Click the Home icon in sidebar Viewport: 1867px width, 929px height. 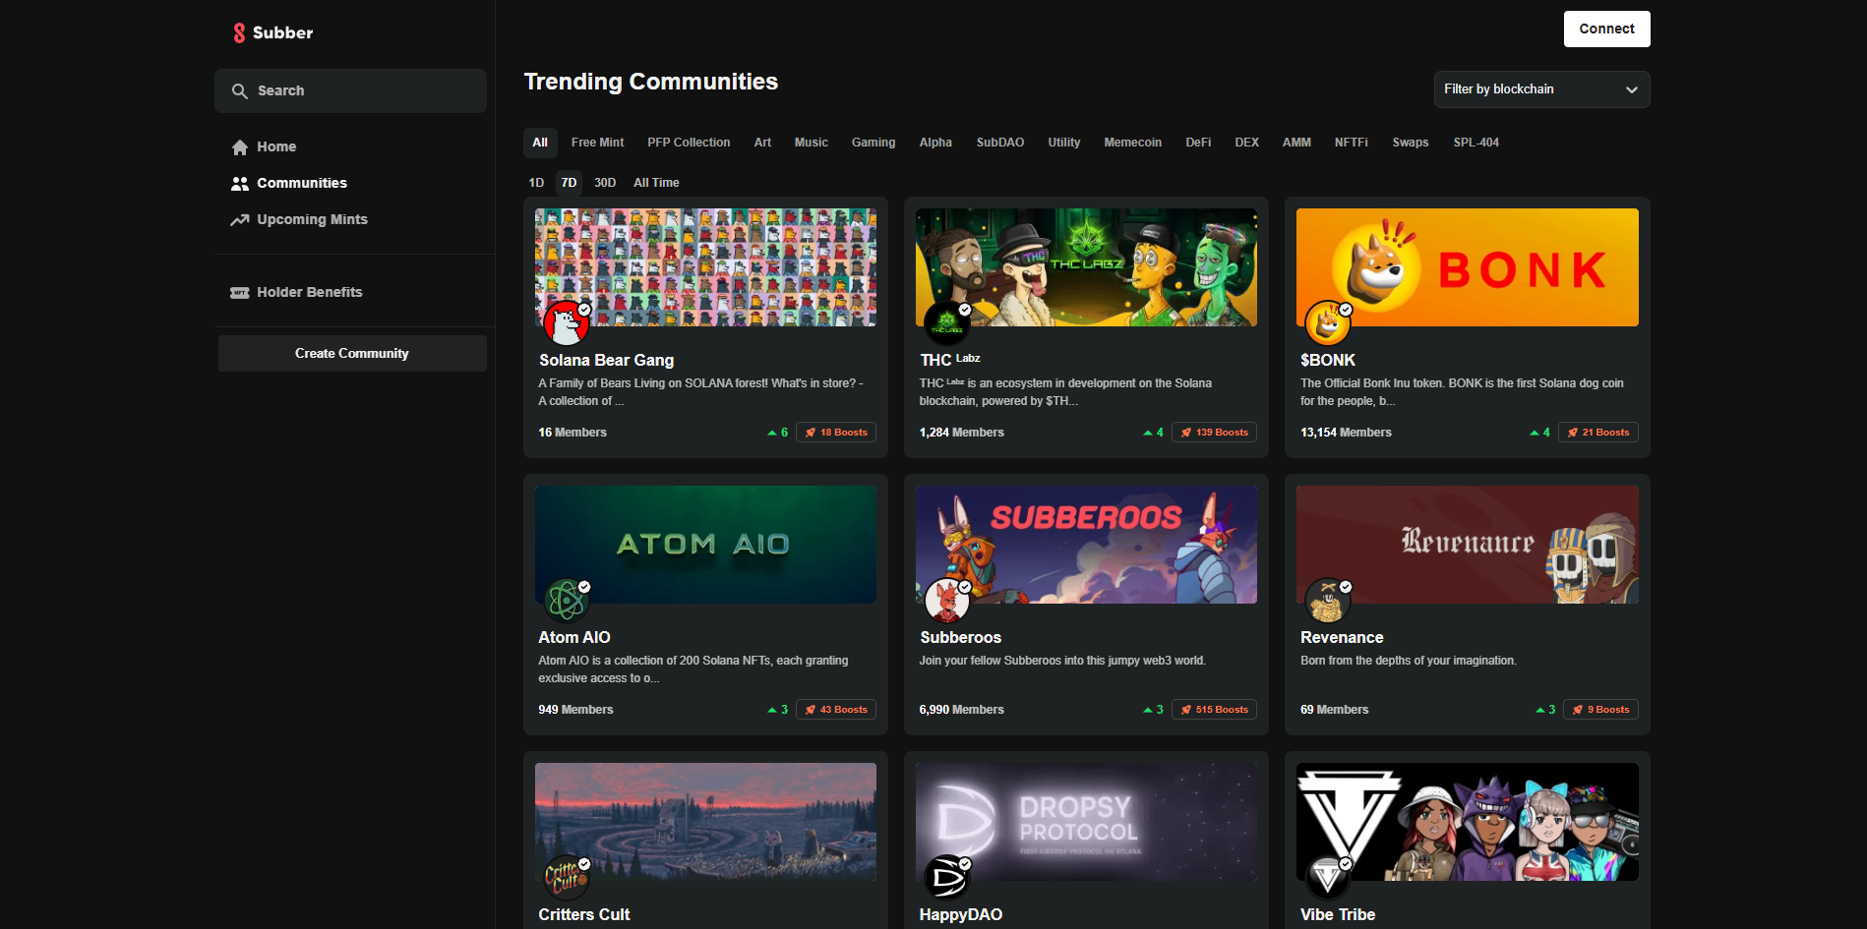click(240, 147)
